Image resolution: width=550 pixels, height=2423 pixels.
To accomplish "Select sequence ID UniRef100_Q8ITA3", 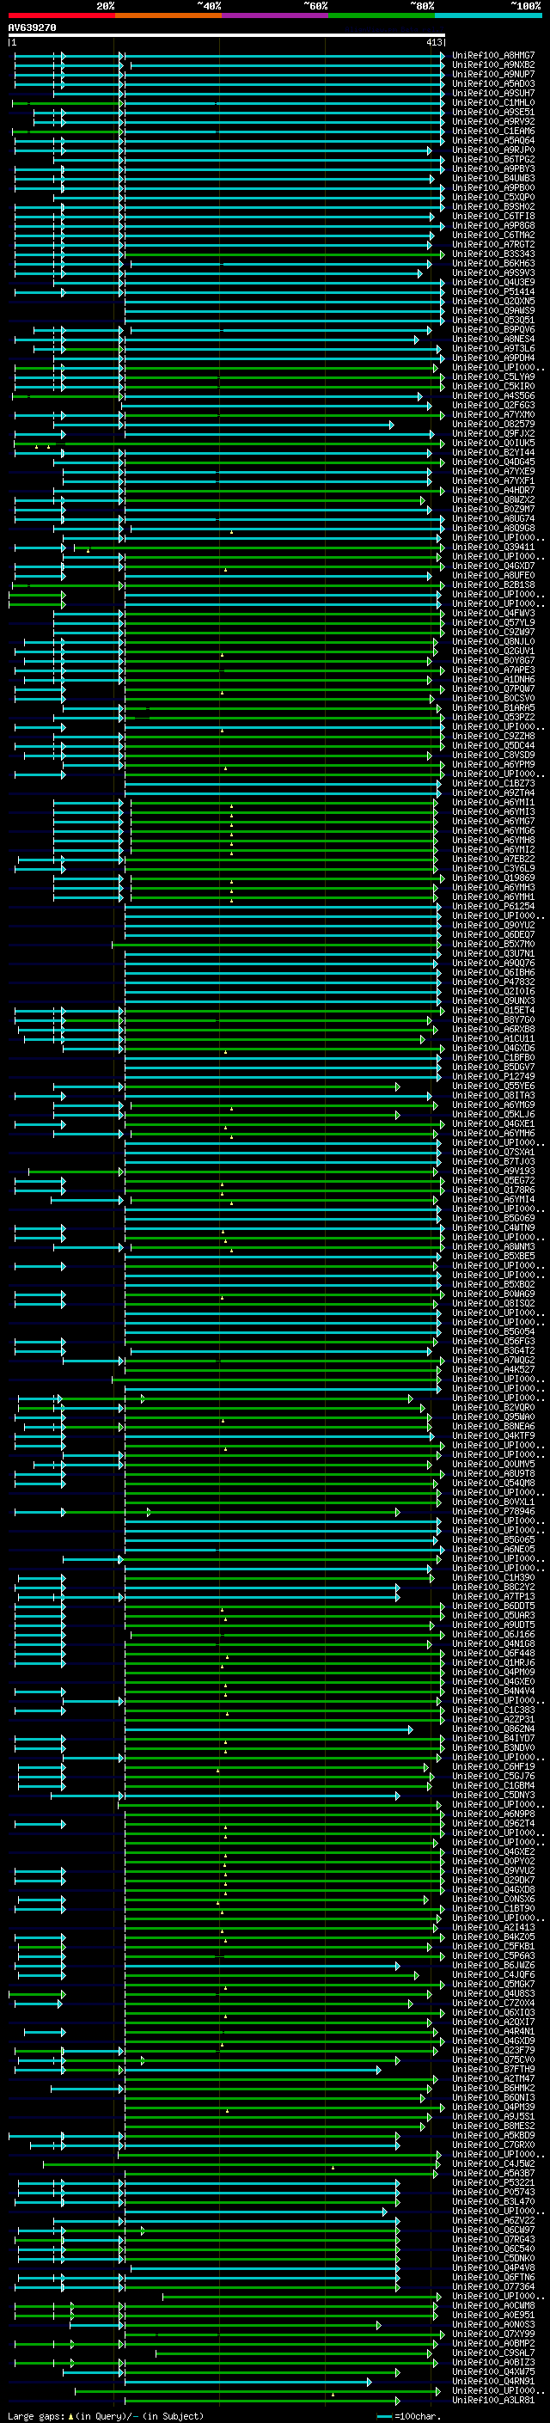I will 493,1096.
